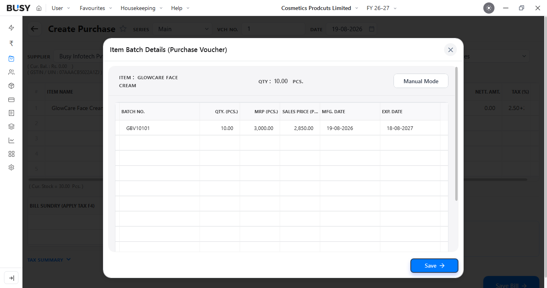The image size is (547, 288).
Task: Click the EXP. DATE column header
Action: (x=410, y=112)
